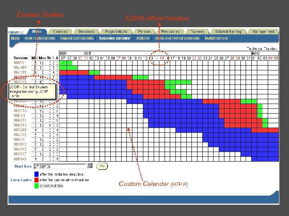Click the Go button
289x216 pixels.
coord(102,166)
